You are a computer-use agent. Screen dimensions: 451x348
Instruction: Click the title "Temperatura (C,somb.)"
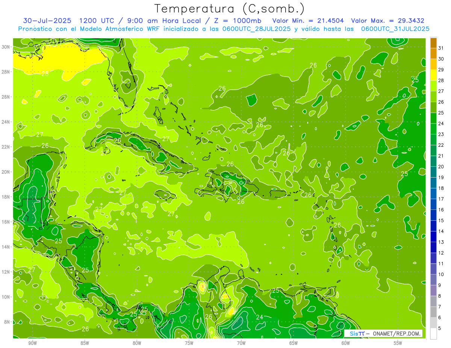[x=230, y=9]
